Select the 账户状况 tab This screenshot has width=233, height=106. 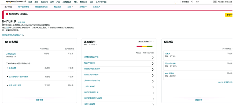pos(8,7)
